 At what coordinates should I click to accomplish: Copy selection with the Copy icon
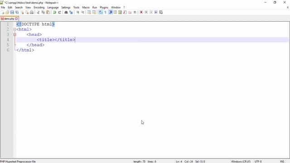click(x=43, y=12)
